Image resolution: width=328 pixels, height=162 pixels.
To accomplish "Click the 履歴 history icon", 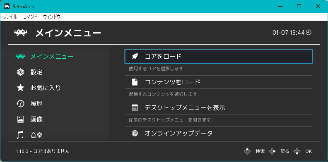I will [21, 104].
